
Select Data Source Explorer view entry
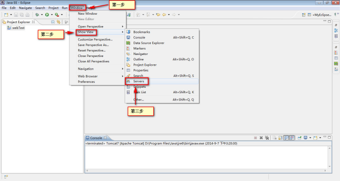(162, 43)
